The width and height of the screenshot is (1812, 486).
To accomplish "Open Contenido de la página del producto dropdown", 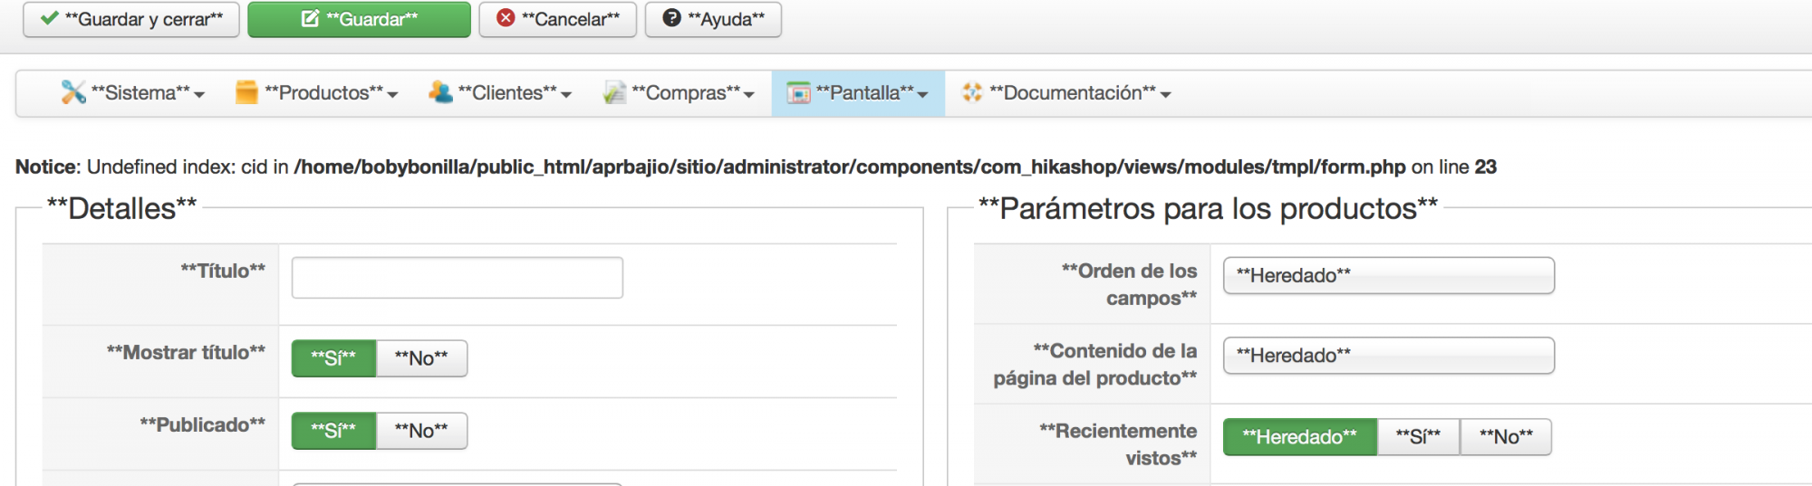I will tap(1388, 356).
